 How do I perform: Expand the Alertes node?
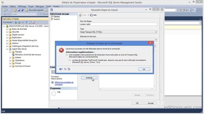point(10,58)
